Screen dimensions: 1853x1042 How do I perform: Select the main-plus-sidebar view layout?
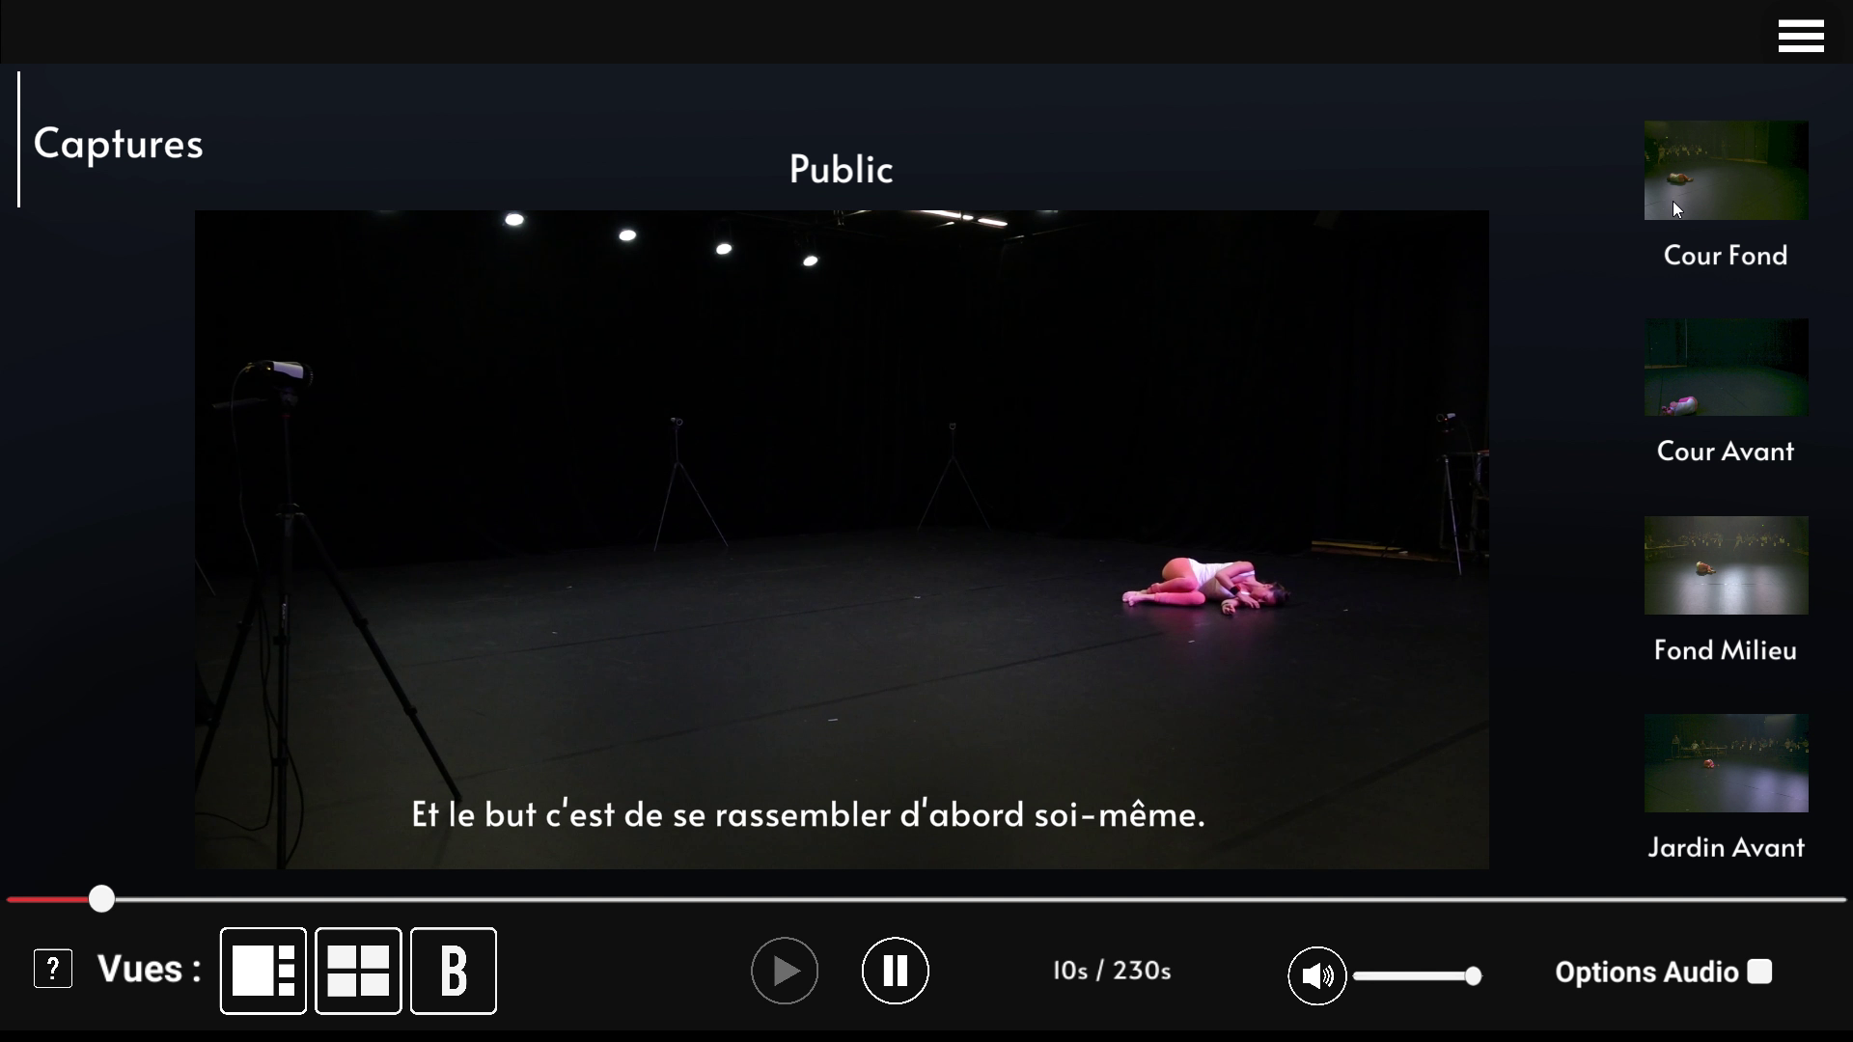(x=263, y=971)
